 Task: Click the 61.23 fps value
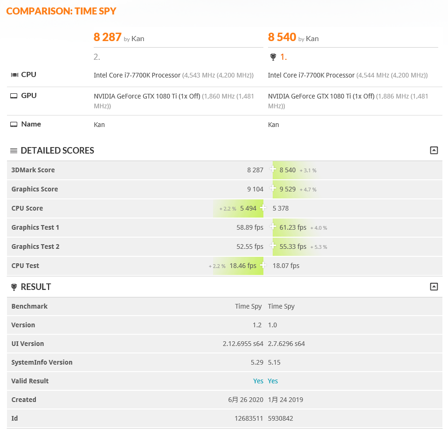coord(293,227)
